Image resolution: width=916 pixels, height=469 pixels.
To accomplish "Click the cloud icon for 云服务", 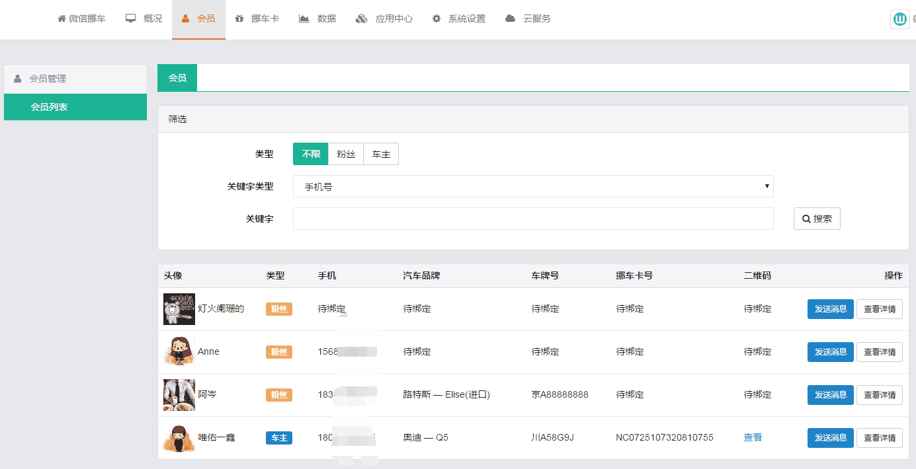I will (x=510, y=18).
